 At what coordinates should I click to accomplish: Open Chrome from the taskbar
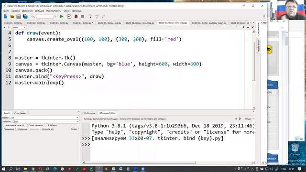pyautogui.click(x=33, y=169)
